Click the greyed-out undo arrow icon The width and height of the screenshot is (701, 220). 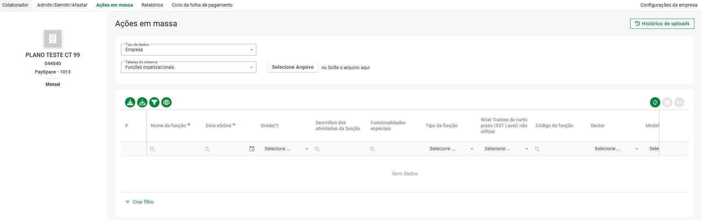[x=679, y=102]
